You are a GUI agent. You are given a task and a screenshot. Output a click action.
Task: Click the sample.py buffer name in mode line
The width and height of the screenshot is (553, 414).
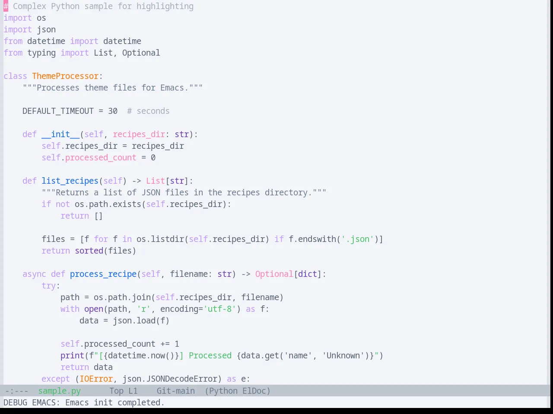[59, 391]
